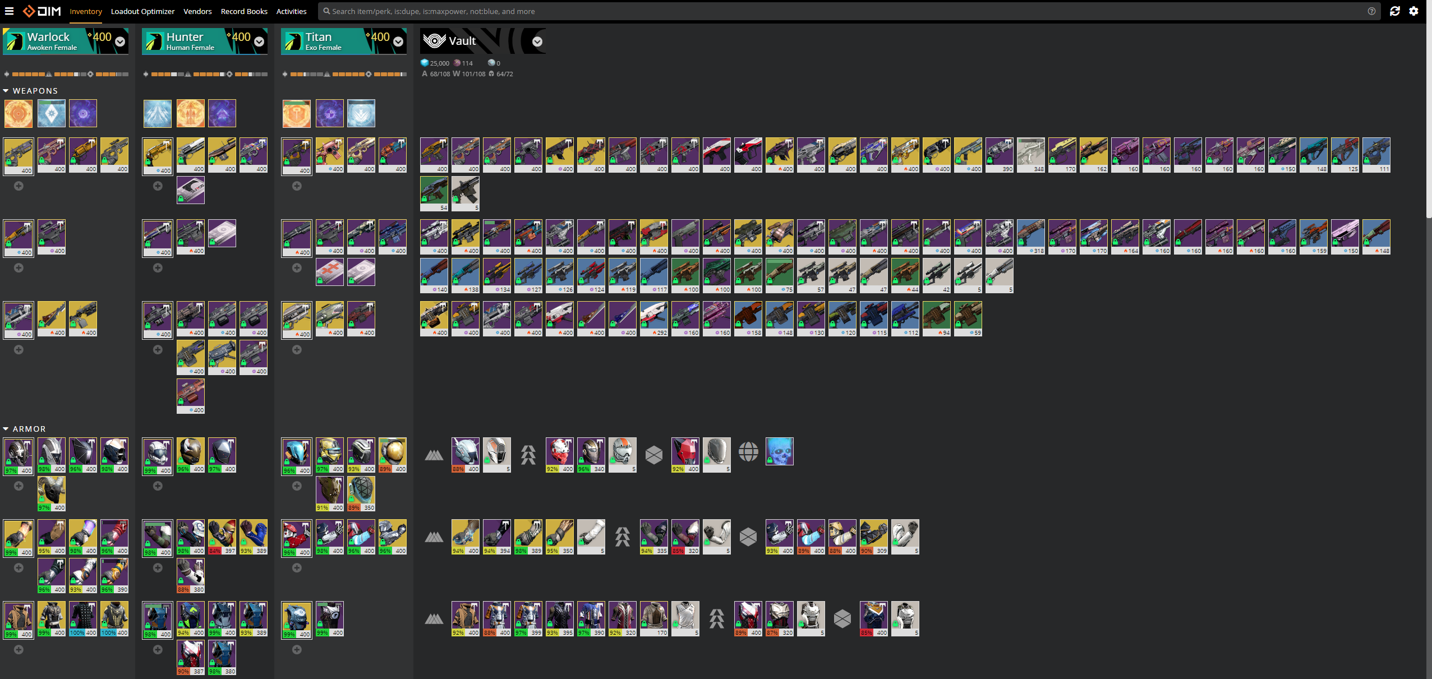Image resolution: width=1432 pixels, height=679 pixels.
Task: Open Vendors tab
Action: [x=197, y=11]
